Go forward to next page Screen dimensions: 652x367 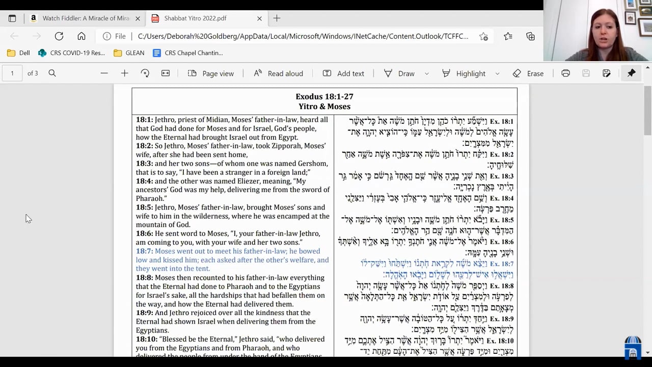(37, 36)
